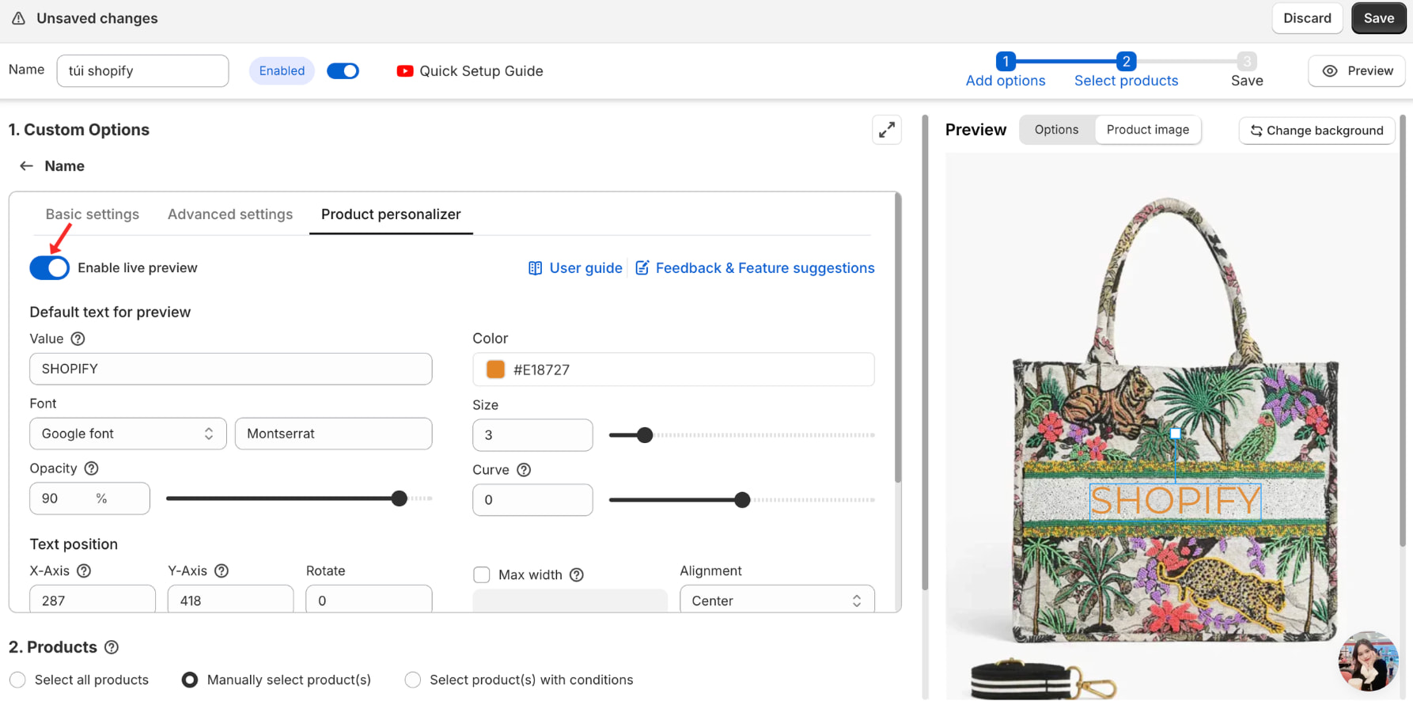Open the Alignment Center dropdown
The height and width of the screenshot is (701, 1413).
[776, 601]
